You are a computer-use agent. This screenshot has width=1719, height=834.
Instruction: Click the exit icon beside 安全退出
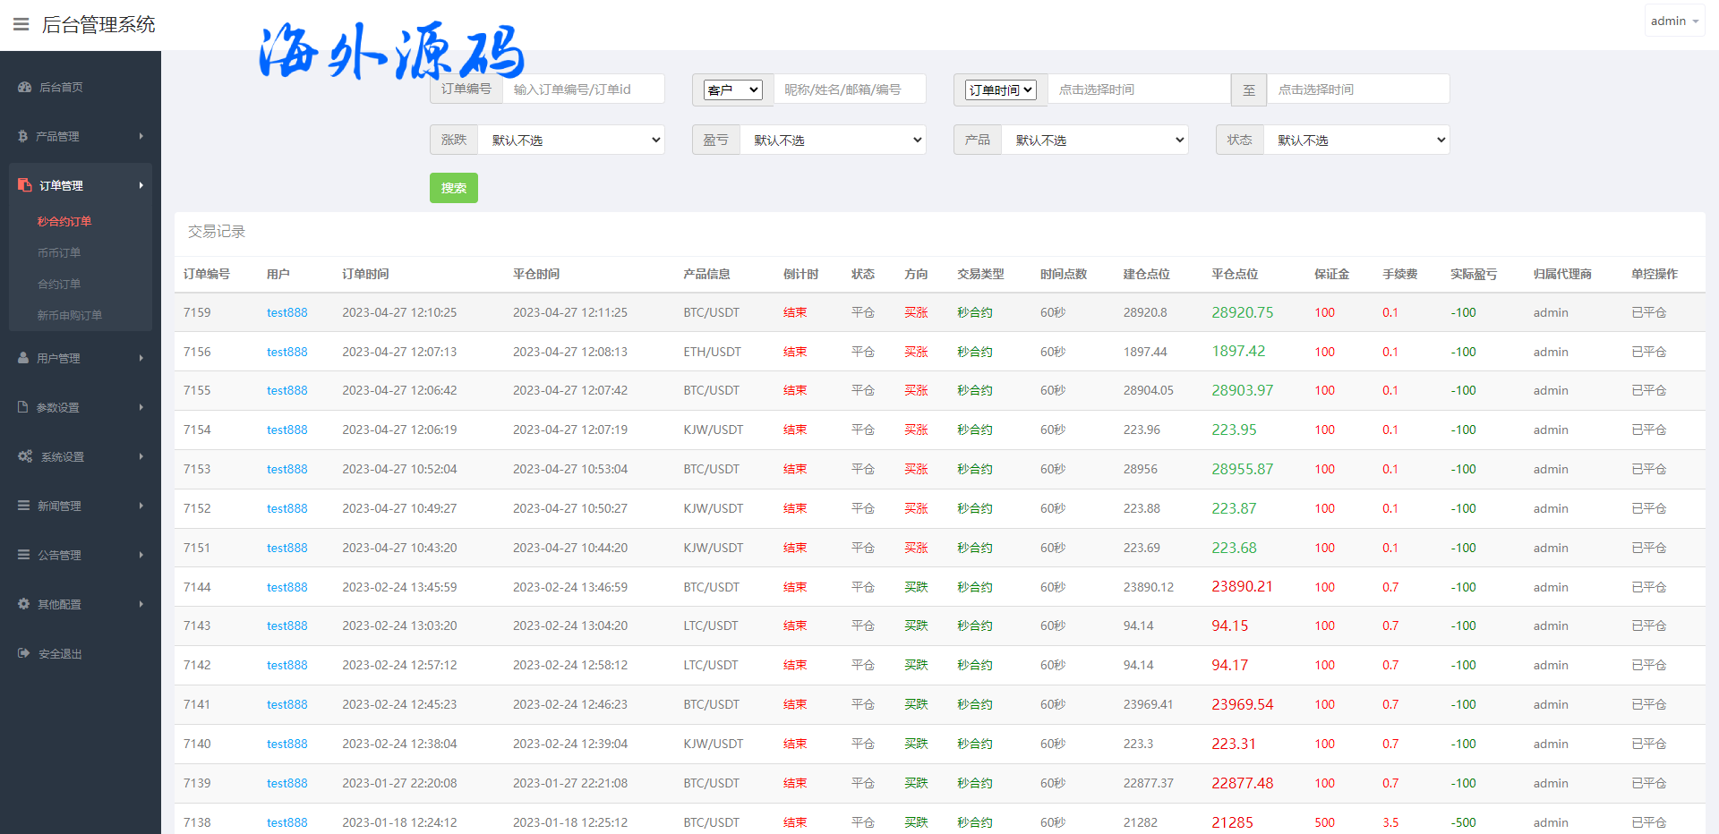coord(24,653)
